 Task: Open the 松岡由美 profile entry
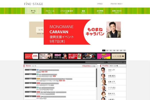coord(113,94)
